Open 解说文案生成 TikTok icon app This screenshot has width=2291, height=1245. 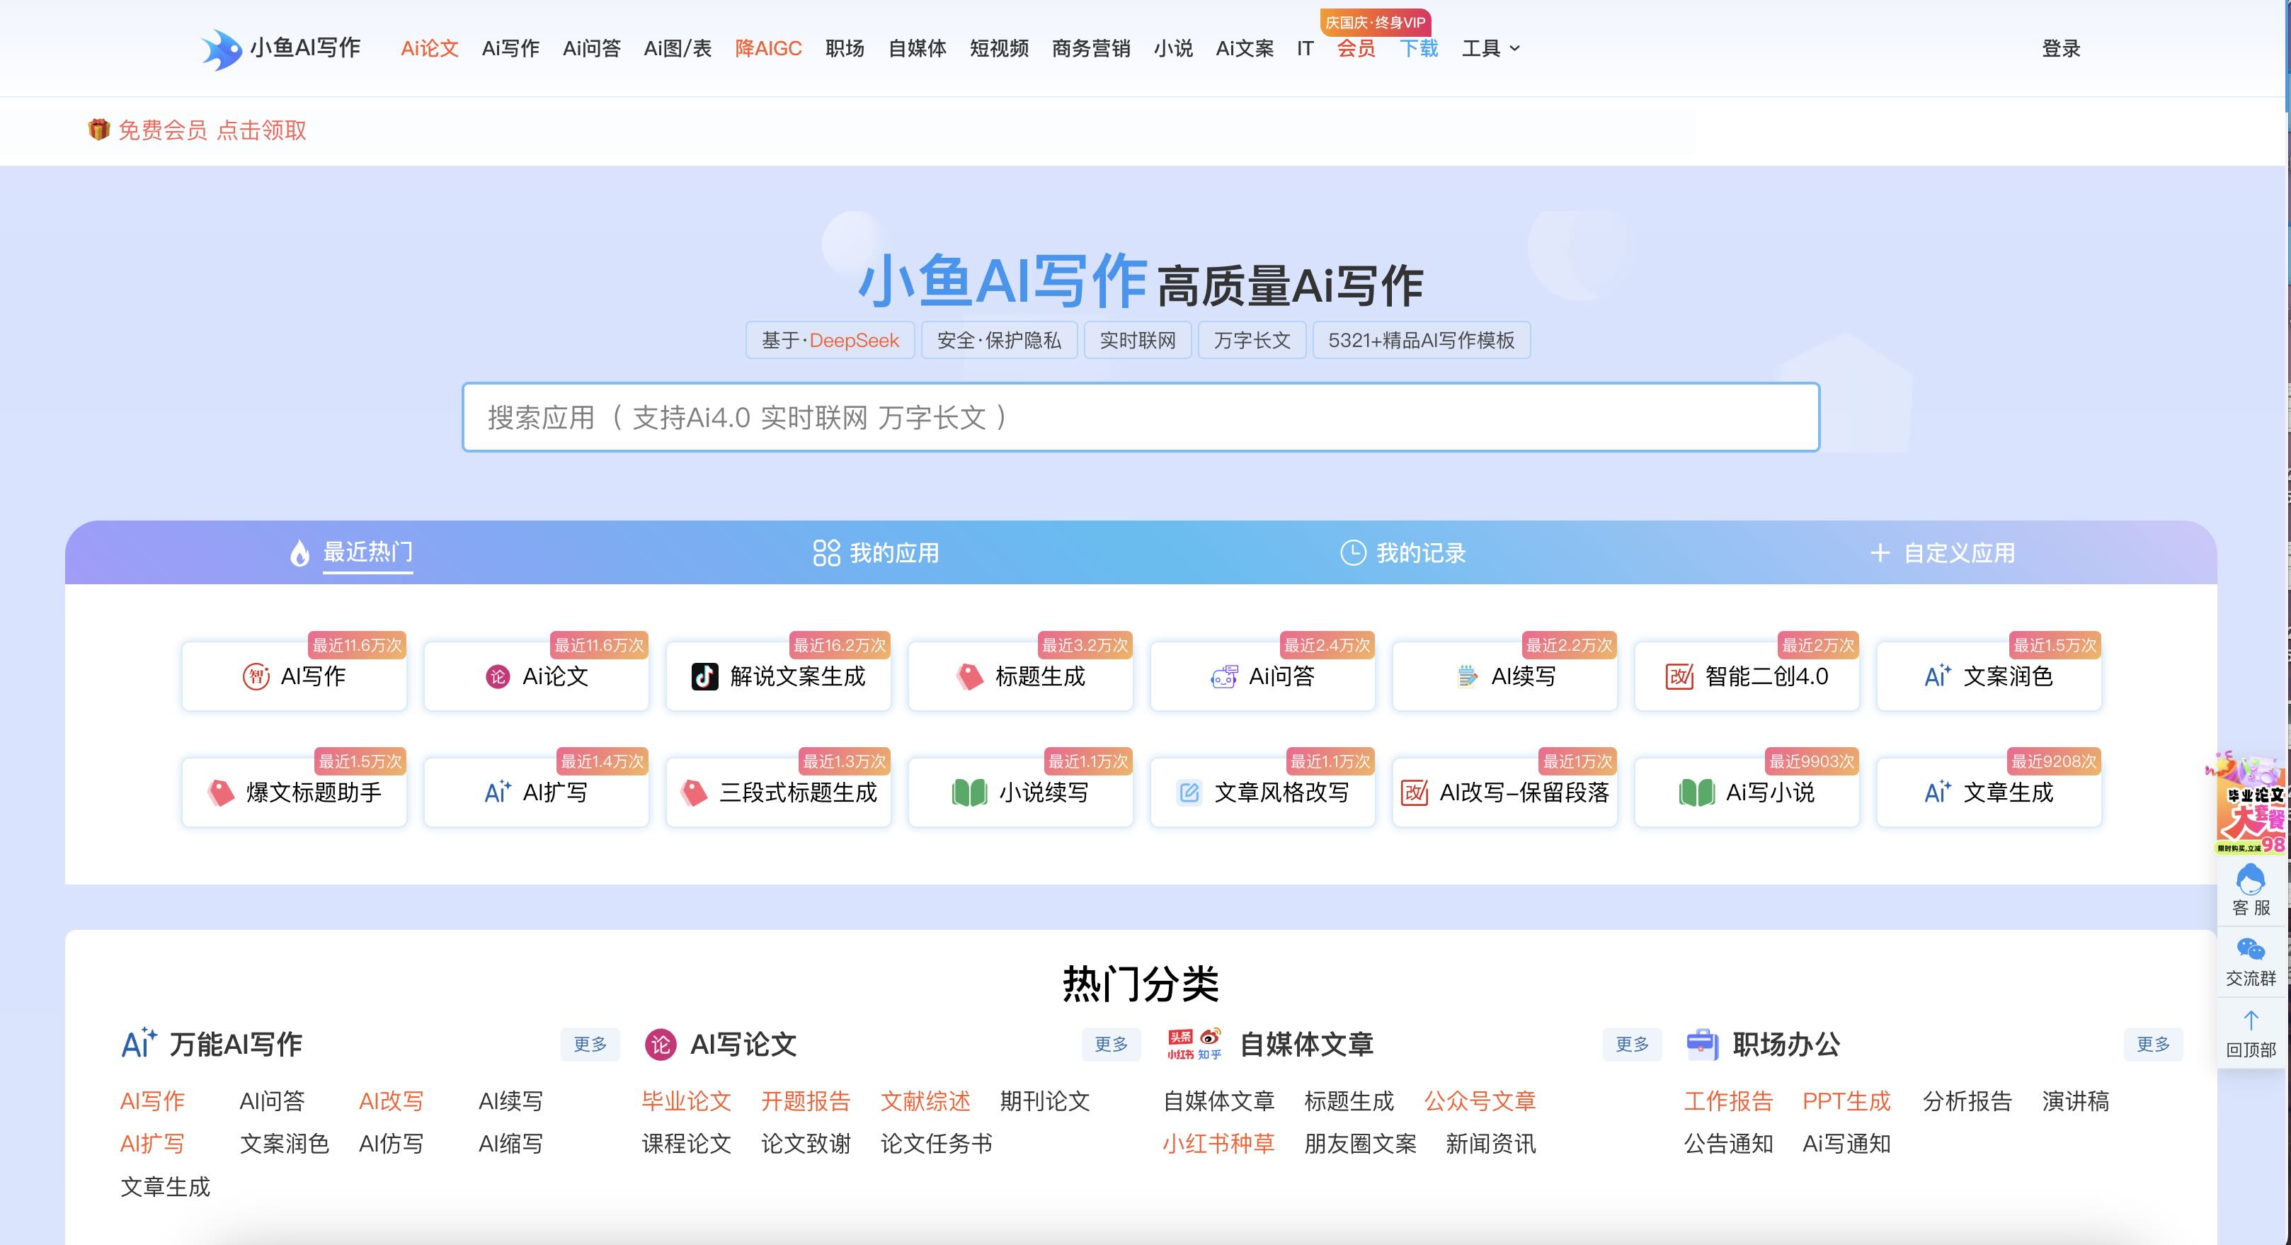pos(778,677)
